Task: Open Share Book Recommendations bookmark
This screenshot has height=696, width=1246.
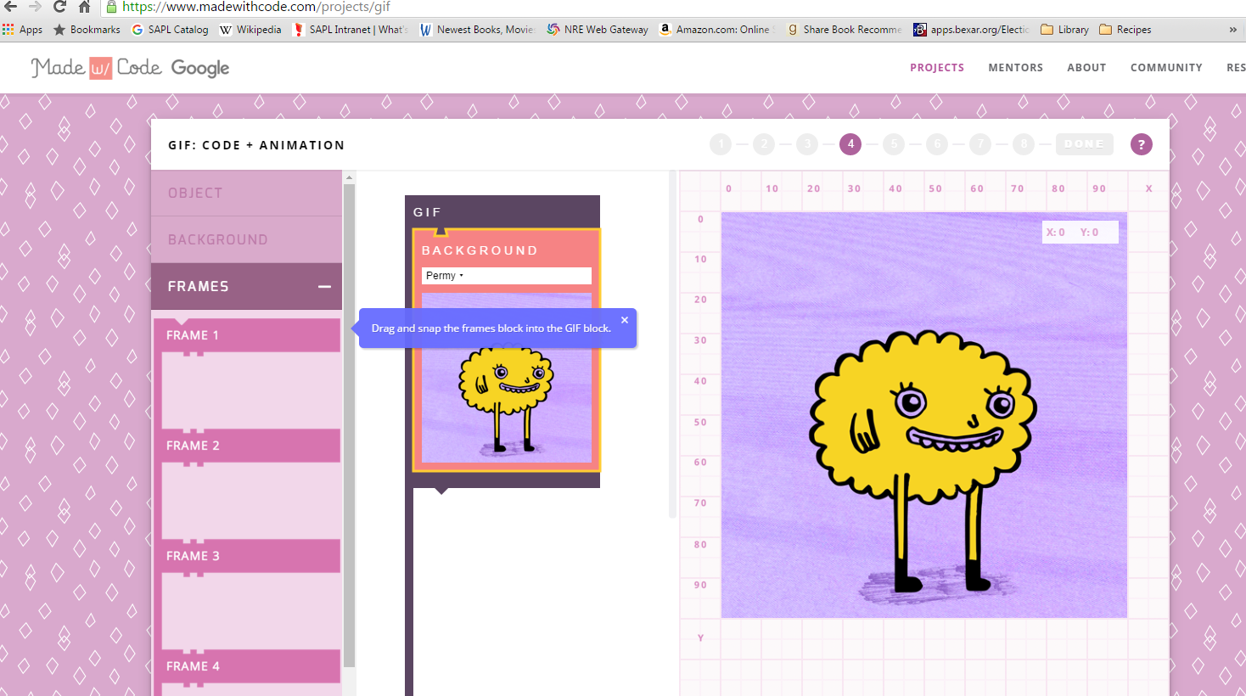Action: (x=844, y=30)
